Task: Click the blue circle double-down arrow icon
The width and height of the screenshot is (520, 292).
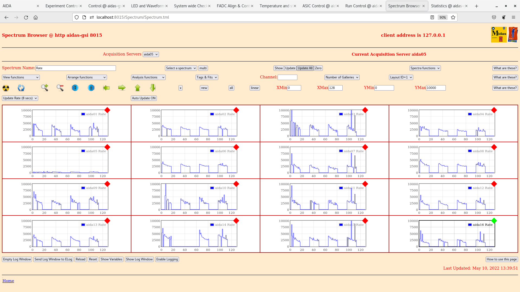Action: pos(75,88)
